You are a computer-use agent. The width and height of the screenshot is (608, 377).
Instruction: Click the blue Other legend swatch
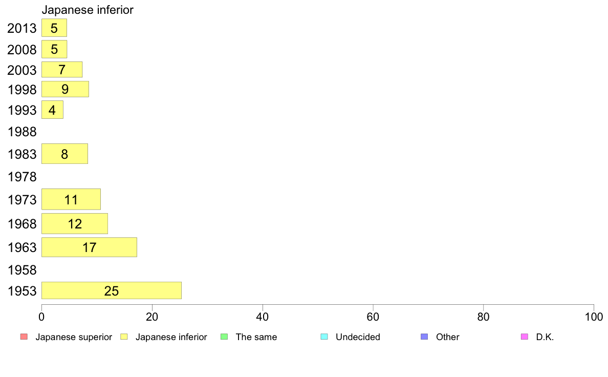pos(424,337)
